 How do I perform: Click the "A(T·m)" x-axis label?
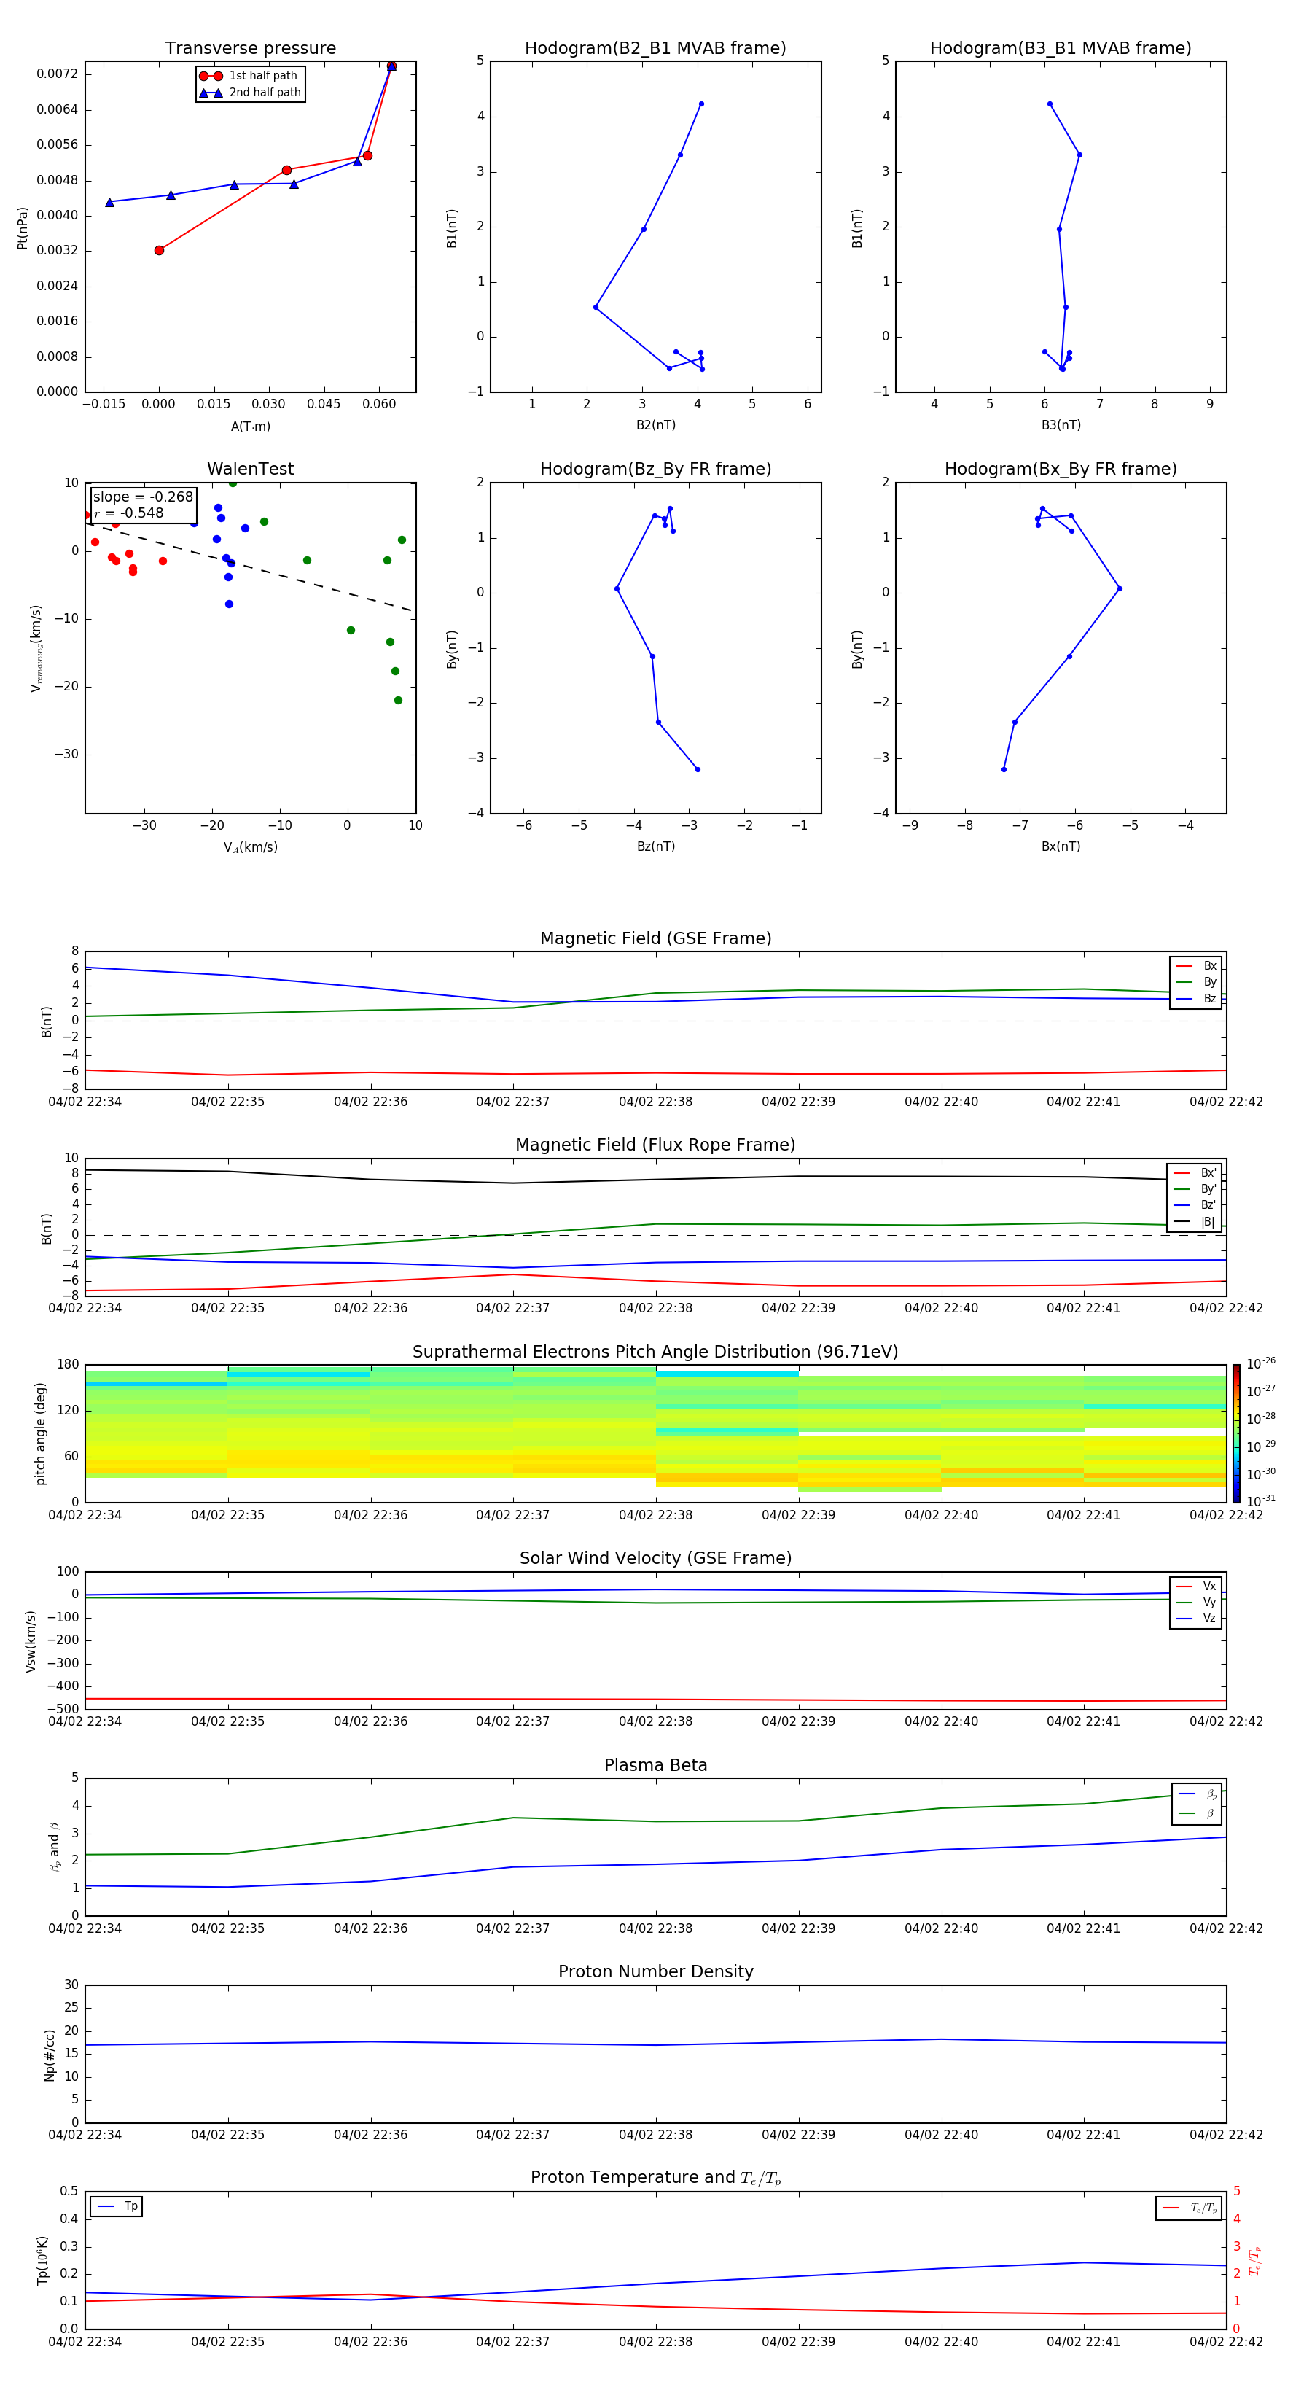(250, 426)
